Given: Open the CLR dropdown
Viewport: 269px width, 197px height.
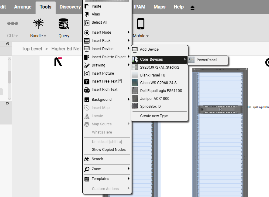Looking at the screenshot, I should 12,36.
